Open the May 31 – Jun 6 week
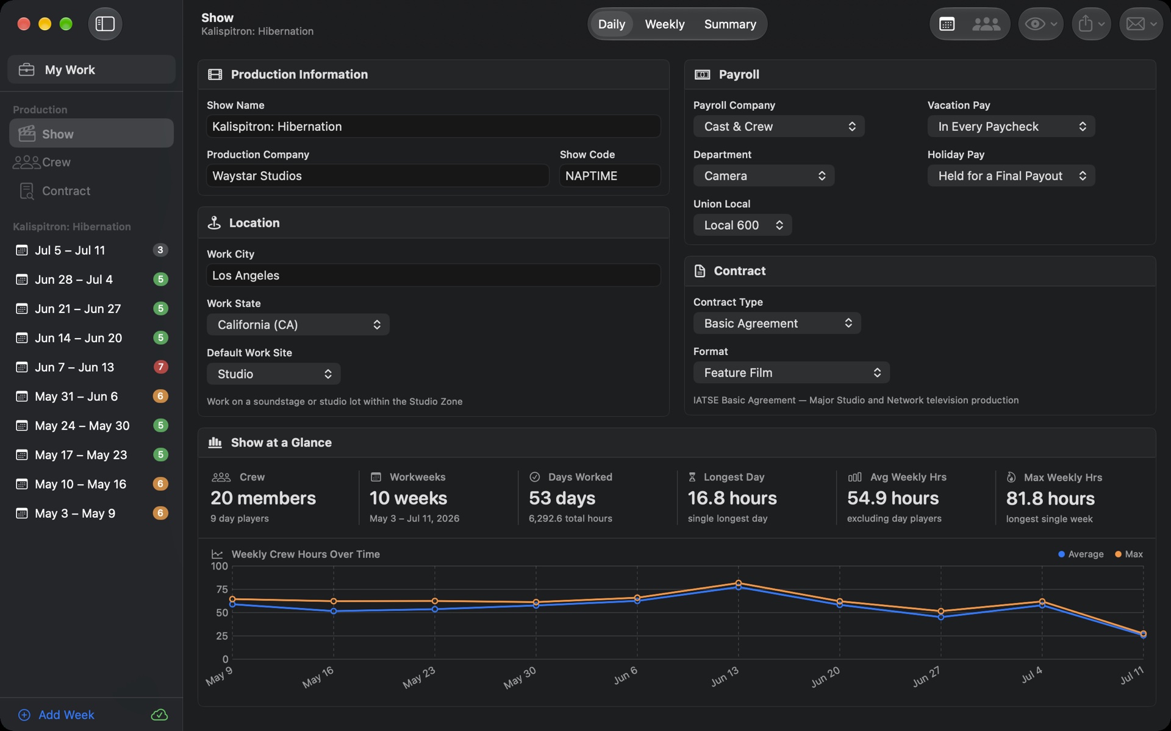Viewport: 1171px width, 731px height. tap(91, 397)
